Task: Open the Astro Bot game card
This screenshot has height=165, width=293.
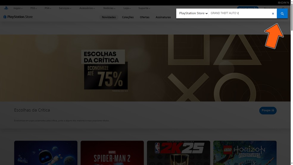Action: pyautogui.click(x=46, y=153)
